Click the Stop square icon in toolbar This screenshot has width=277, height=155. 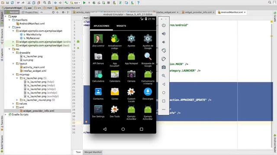pyautogui.click(x=109, y=3)
